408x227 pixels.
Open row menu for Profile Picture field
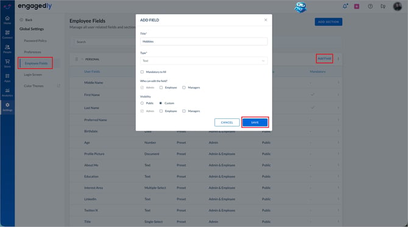338,154
